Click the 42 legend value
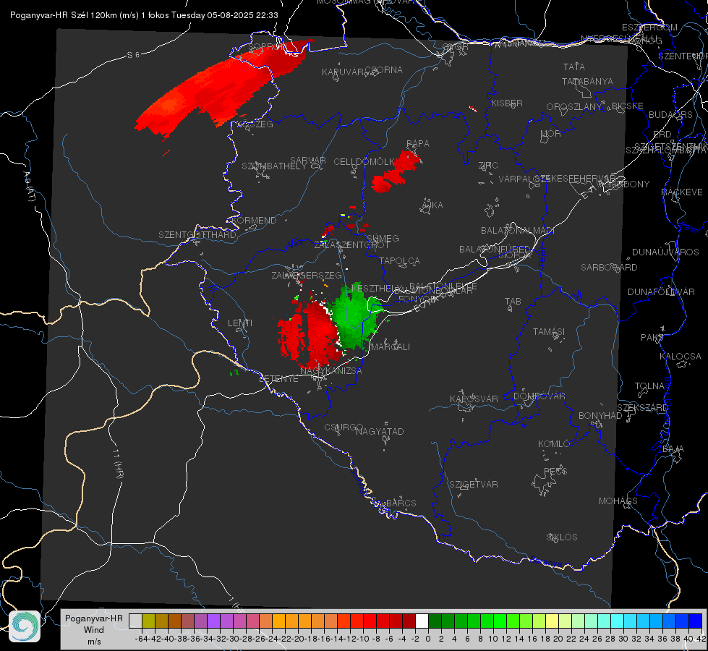708x651 pixels. tap(701, 639)
